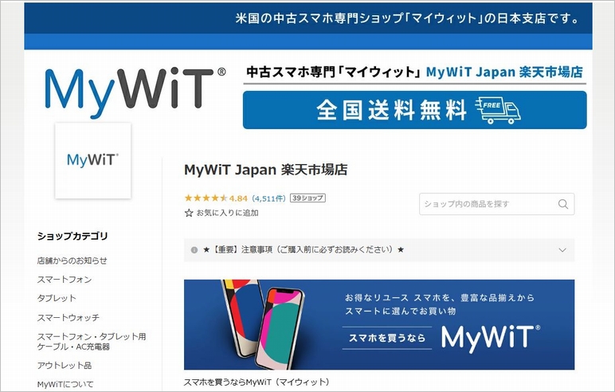Expand the 【重要】注意事項 notice chevron
The width and height of the screenshot is (615, 392).
tap(562, 250)
